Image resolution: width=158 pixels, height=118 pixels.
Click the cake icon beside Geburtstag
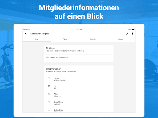click(49, 110)
